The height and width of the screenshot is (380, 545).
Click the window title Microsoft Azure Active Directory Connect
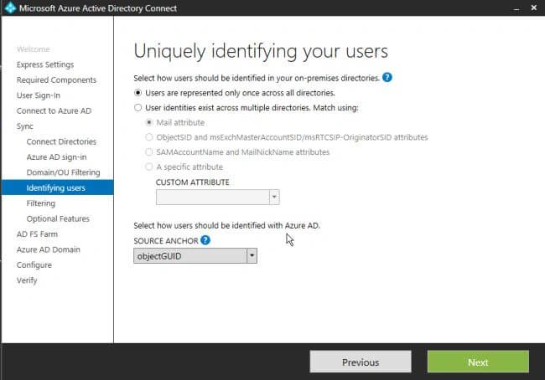98,8
